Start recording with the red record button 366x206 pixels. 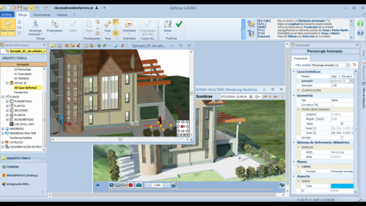[x=131, y=185]
